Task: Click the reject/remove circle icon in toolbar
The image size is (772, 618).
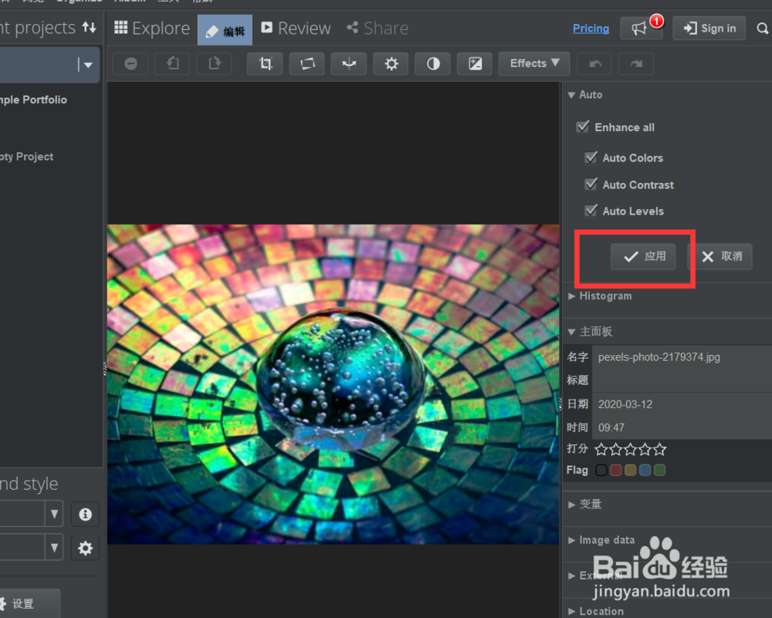Action: click(x=130, y=63)
